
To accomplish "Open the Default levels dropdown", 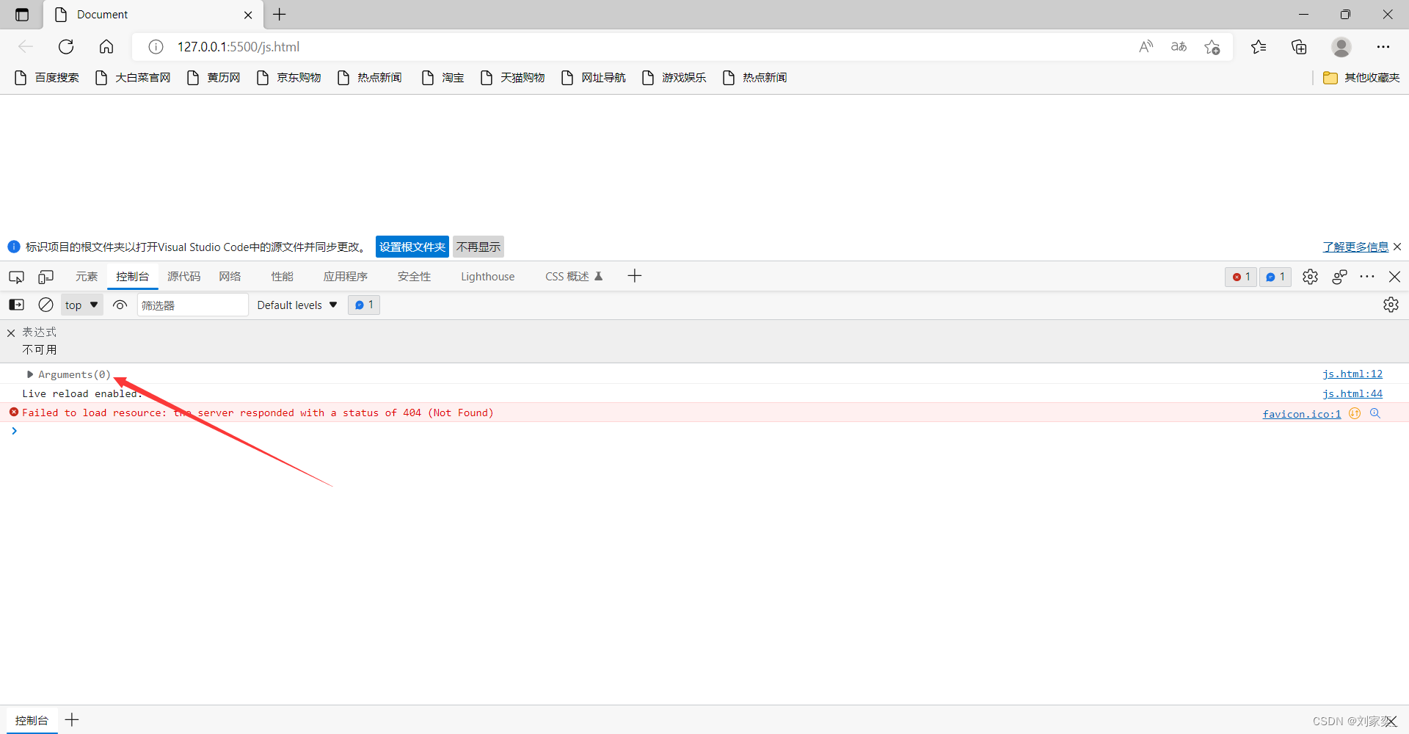I will [x=296, y=305].
